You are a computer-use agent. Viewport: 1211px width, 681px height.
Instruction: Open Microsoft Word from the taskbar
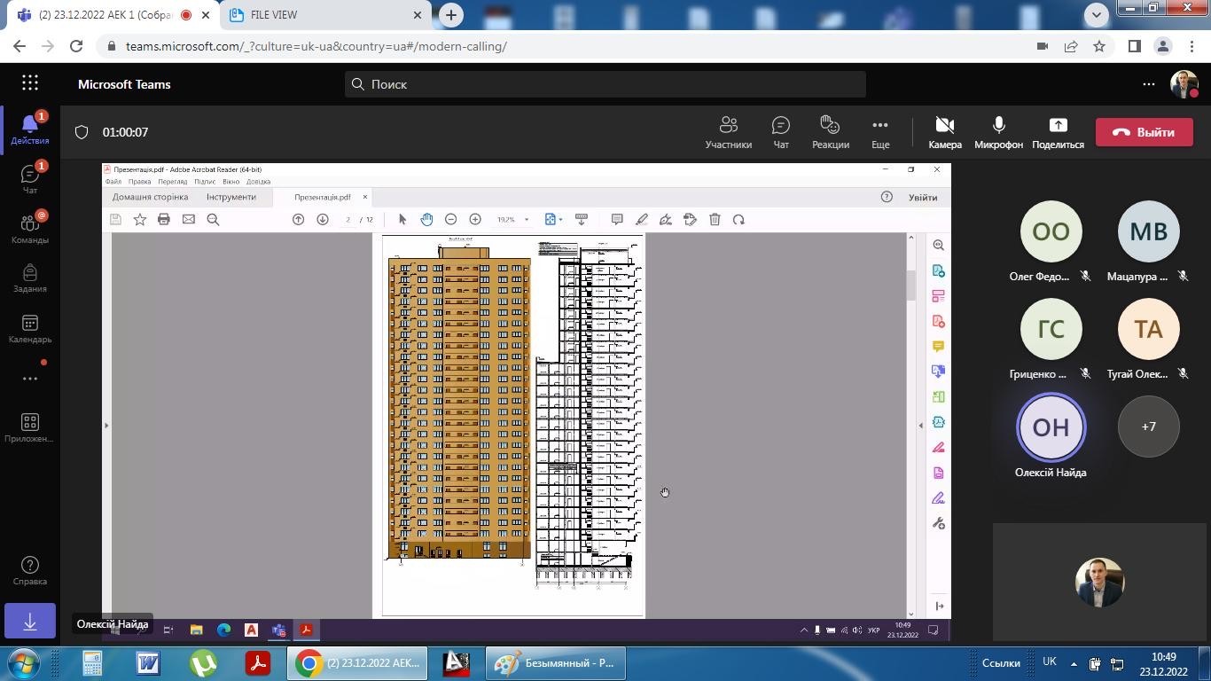point(148,663)
